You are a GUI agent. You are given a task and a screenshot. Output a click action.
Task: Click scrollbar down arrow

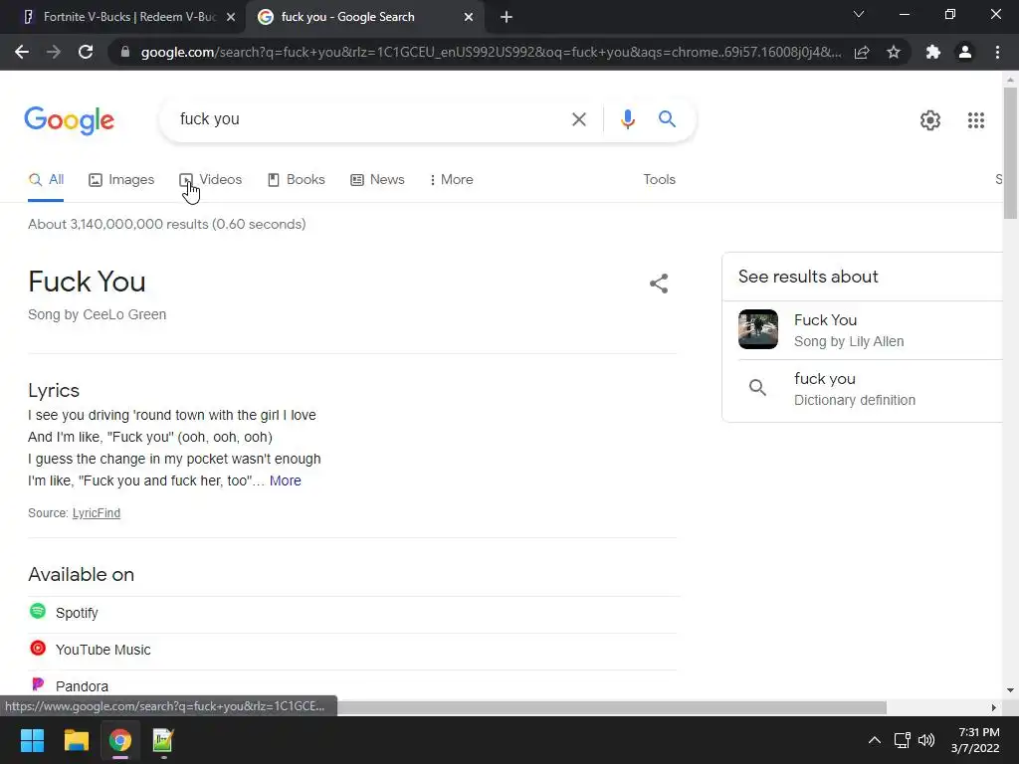coord(1010,690)
